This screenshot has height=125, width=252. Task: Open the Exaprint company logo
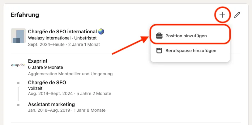tap(18, 65)
